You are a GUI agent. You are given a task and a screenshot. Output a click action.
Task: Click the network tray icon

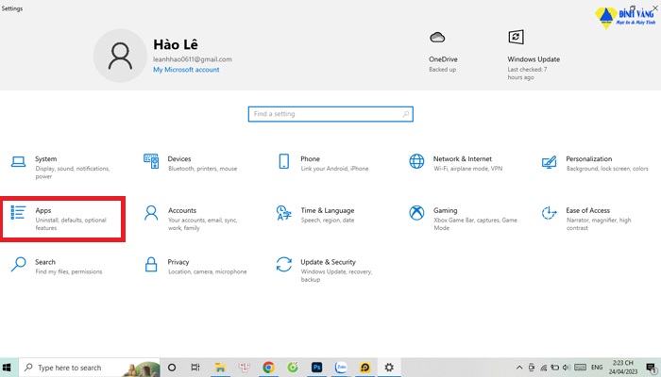click(x=543, y=368)
